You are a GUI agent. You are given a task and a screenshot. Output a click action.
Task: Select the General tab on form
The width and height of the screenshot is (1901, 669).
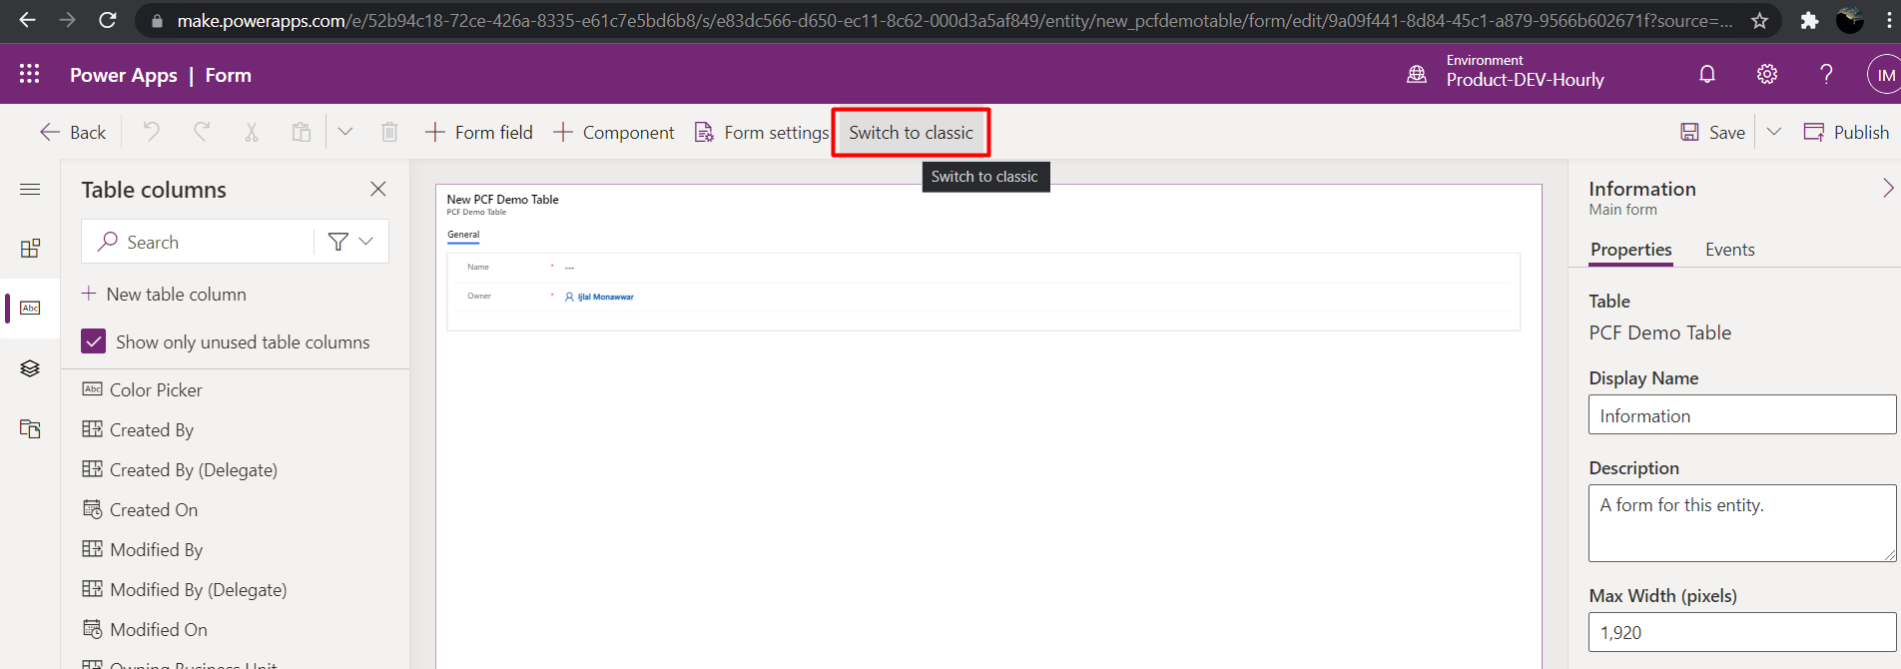click(463, 235)
